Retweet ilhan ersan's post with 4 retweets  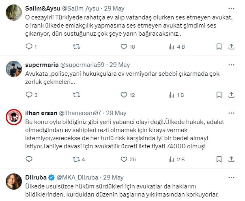(x=76, y=159)
